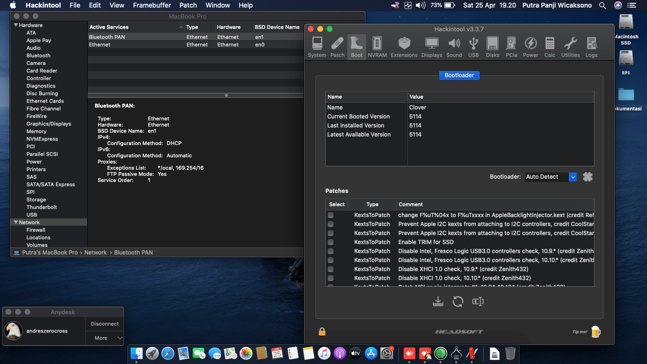Open the Framebuffer menu
The height and width of the screenshot is (364, 647).
152,5
